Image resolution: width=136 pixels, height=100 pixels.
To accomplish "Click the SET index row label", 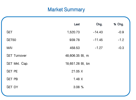I will click(x=9, y=32).
